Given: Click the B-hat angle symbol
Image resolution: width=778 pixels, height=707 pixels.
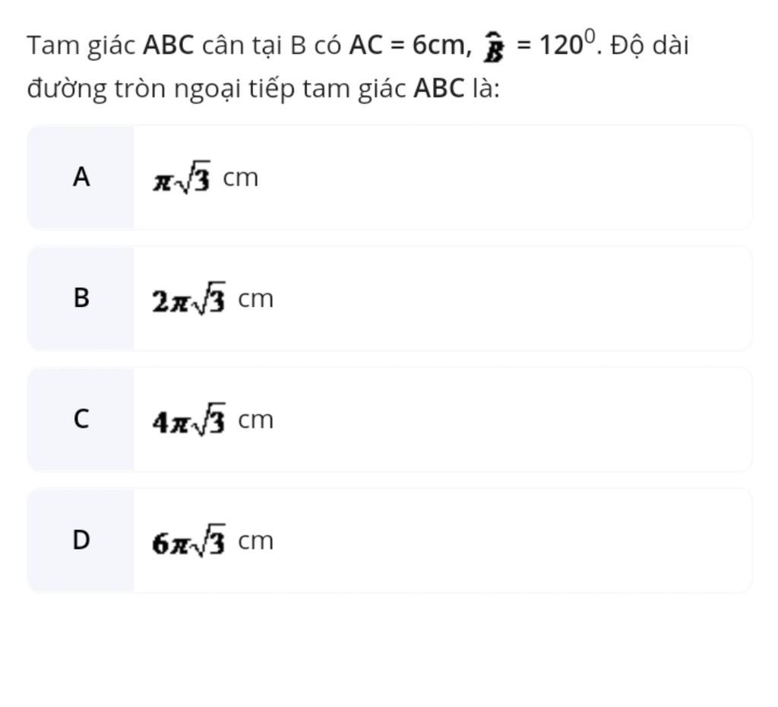Looking at the screenshot, I should (494, 48).
